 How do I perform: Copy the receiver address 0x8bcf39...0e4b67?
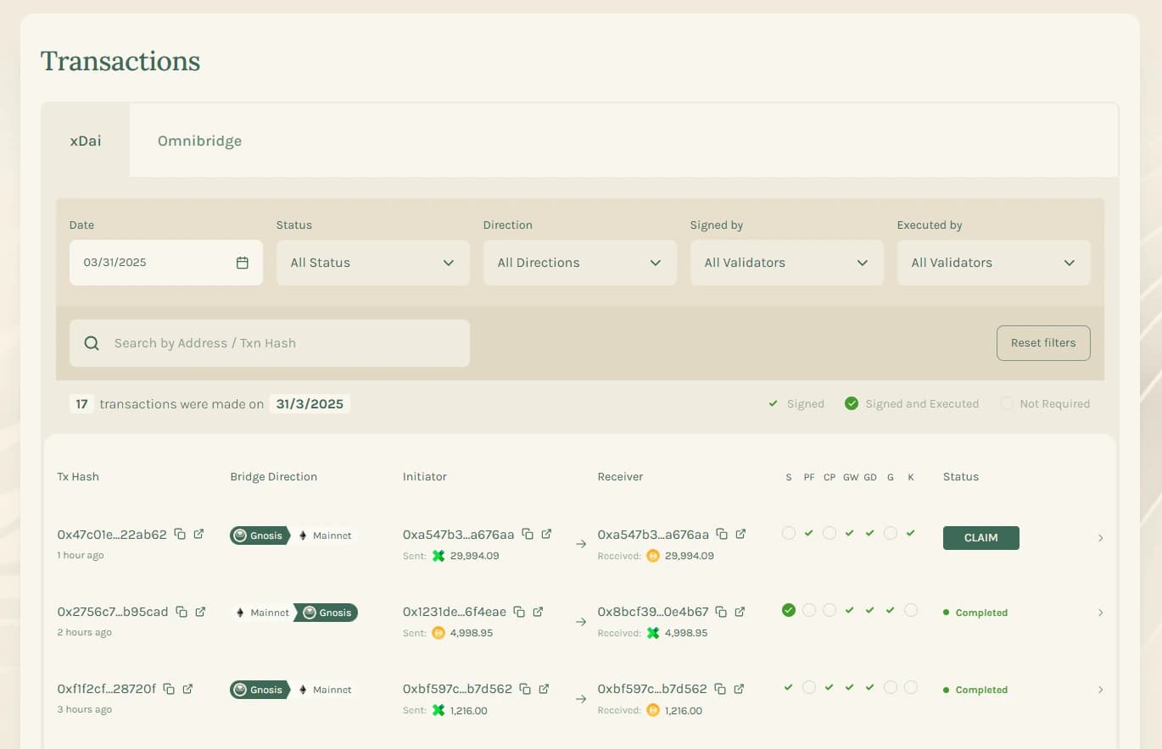721,611
